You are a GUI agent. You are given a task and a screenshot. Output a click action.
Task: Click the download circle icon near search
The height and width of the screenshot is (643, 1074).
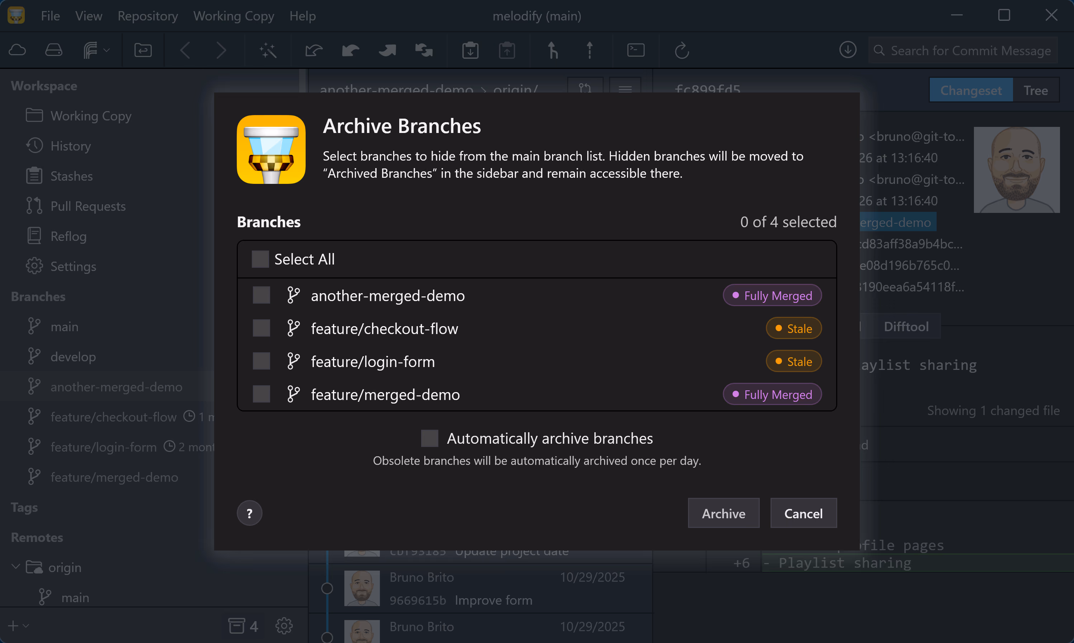pos(848,49)
